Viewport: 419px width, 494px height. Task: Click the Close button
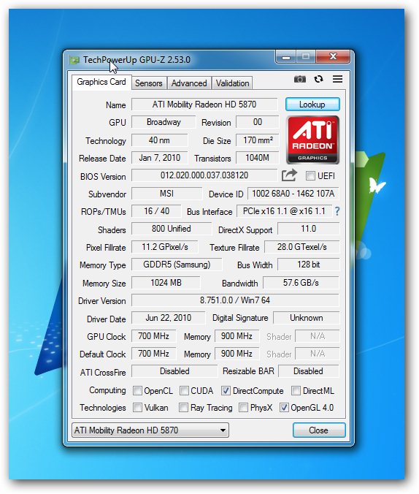click(318, 430)
